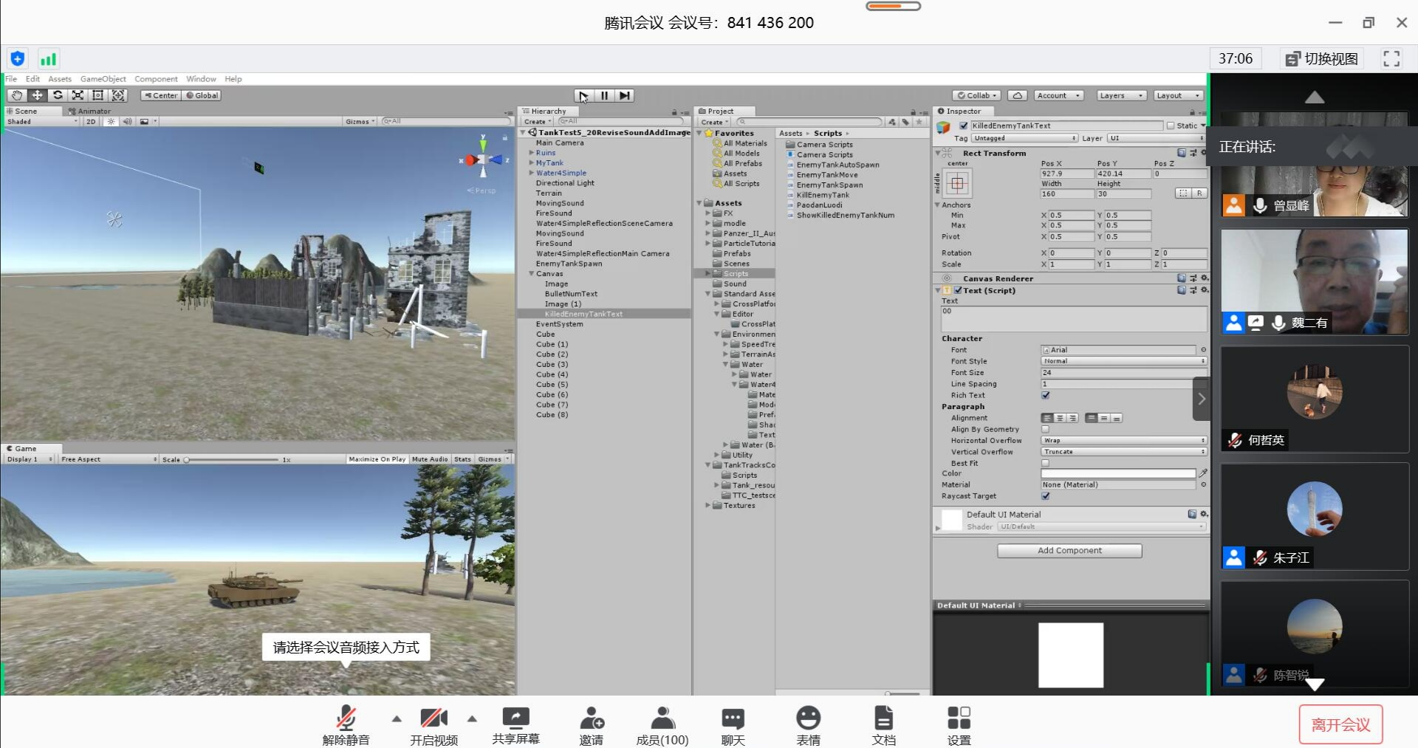Click the Add Component button
This screenshot has height=748, width=1418.
point(1069,551)
